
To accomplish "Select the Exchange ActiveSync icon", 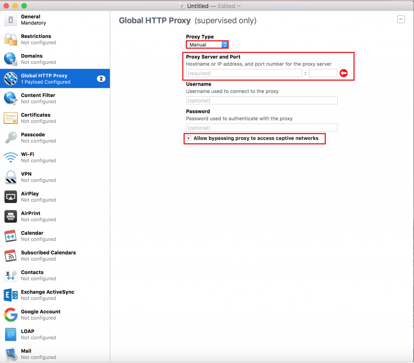I will pos(11,295).
